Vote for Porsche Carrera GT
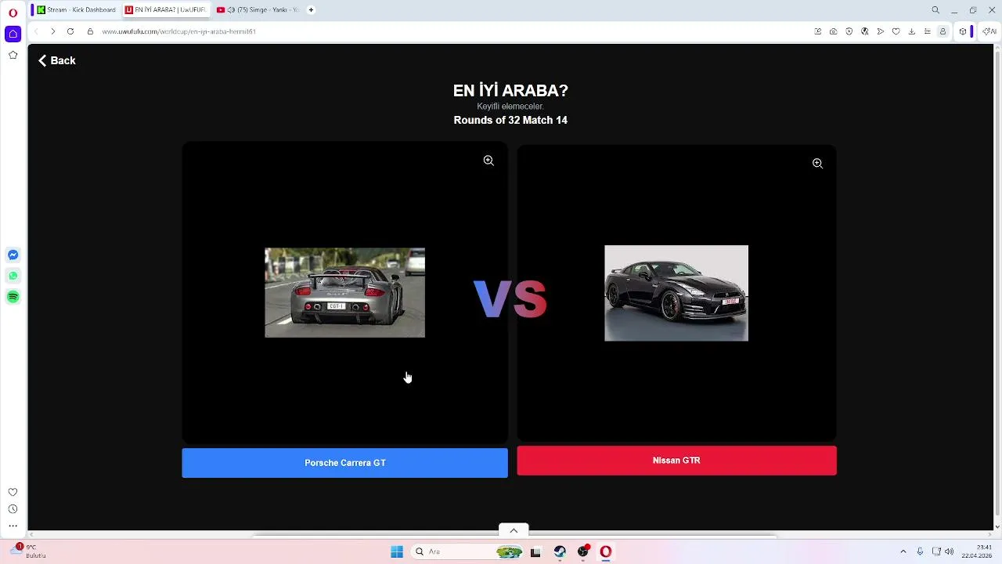This screenshot has height=564, width=1002. pyautogui.click(x=344, y=463)
